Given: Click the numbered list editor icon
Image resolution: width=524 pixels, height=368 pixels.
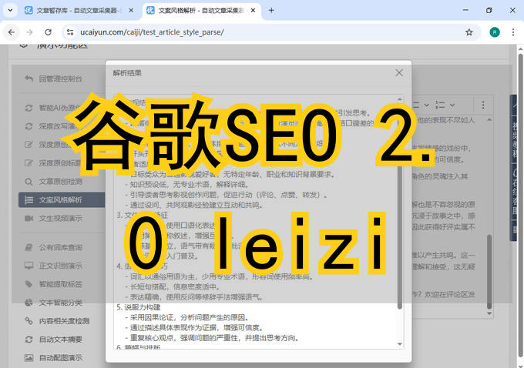Looking at the screenshot, I should 440,105.
